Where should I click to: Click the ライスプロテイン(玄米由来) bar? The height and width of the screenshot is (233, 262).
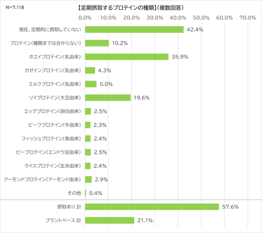[x=87, y=166]
